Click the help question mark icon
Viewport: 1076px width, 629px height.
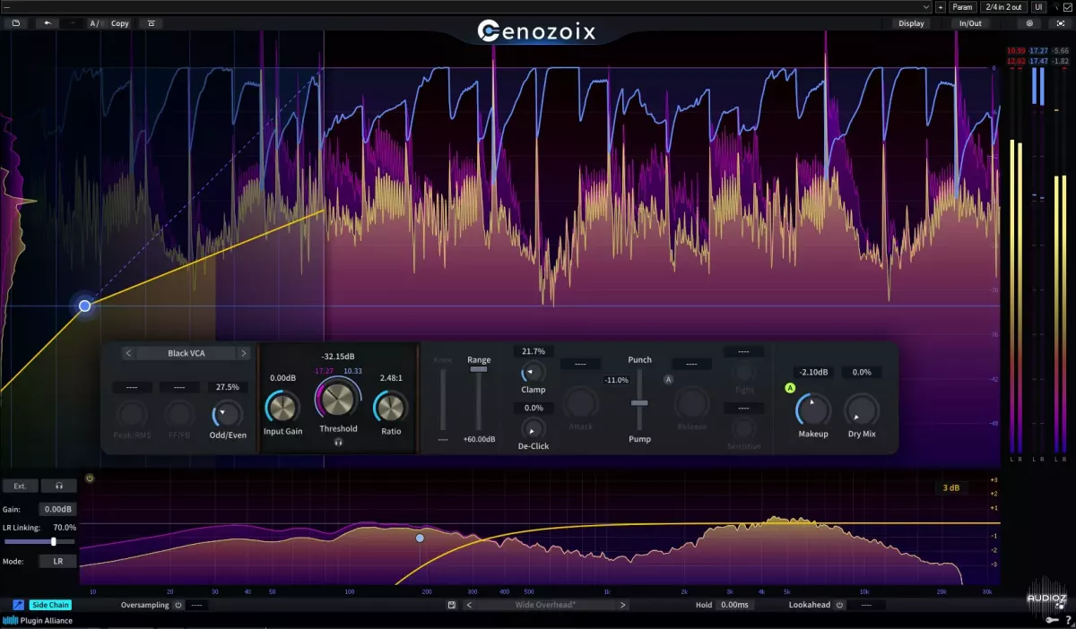1068,620
